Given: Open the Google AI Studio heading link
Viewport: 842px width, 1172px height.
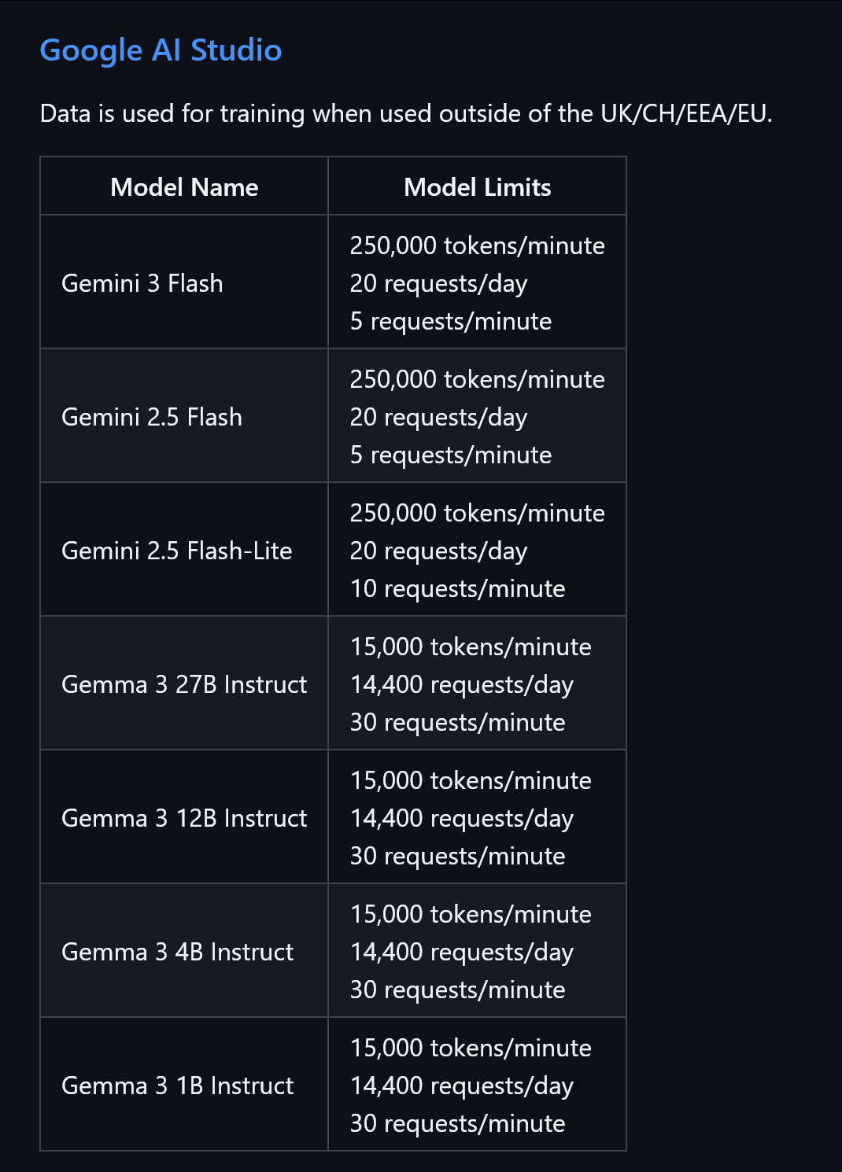Looking at the screenshot, I should pyautogui.click(x=161, y=50).
